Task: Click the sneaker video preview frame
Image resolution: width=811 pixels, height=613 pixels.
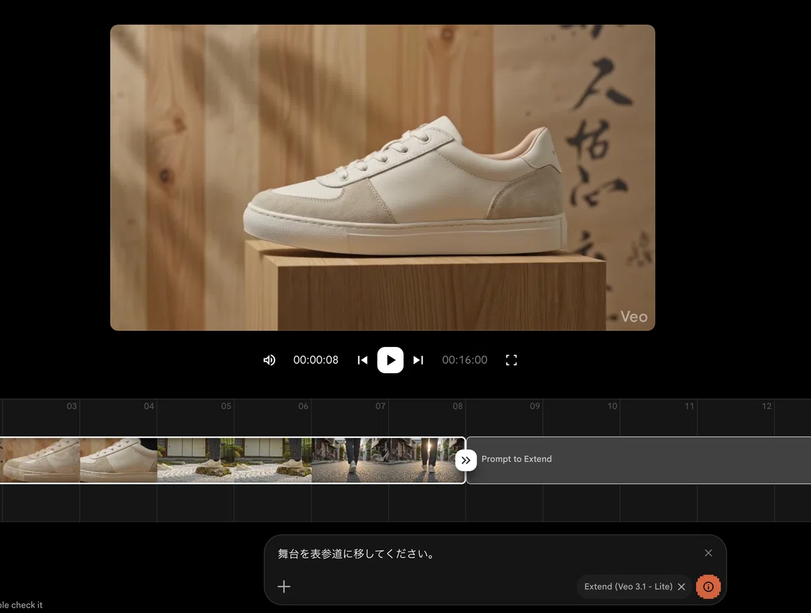Action: pyautogui.click(x=383, y=178)
